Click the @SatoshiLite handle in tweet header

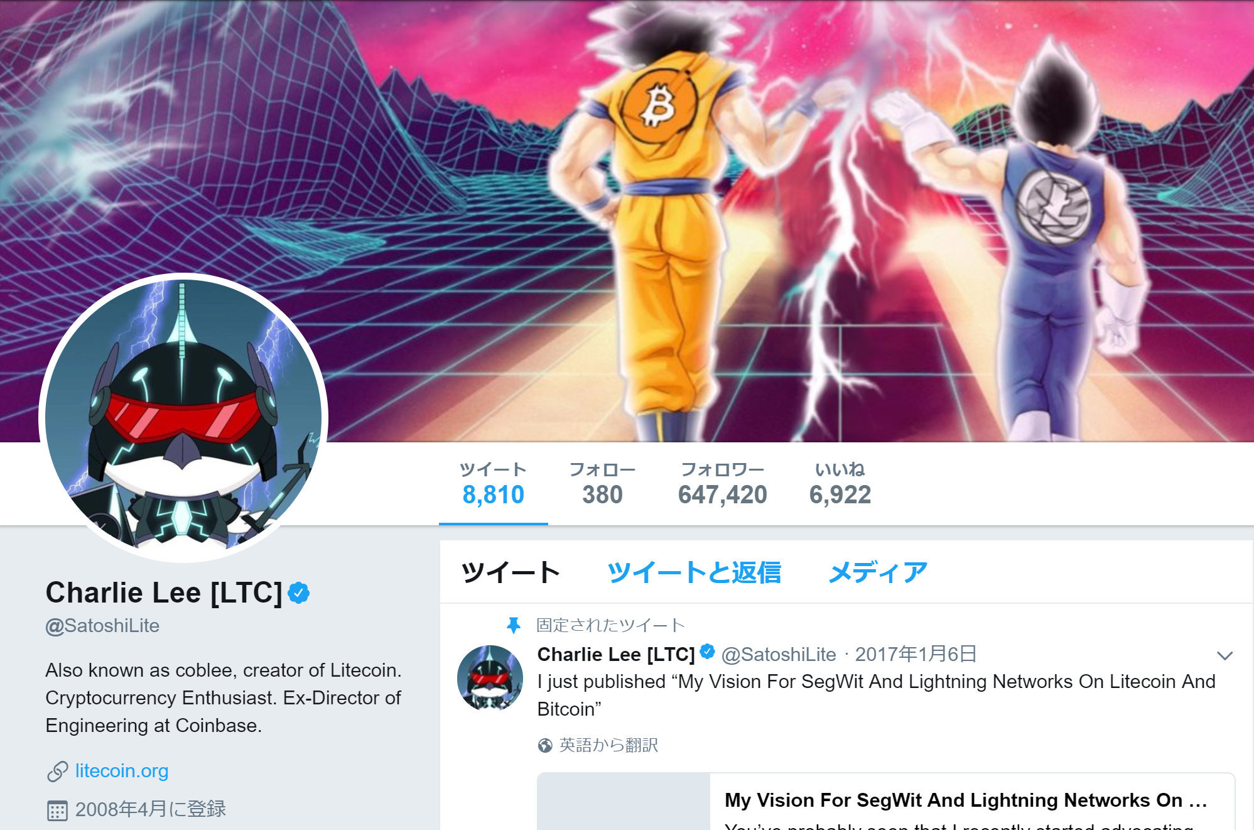pyautogui.click(x=779, y=655)
